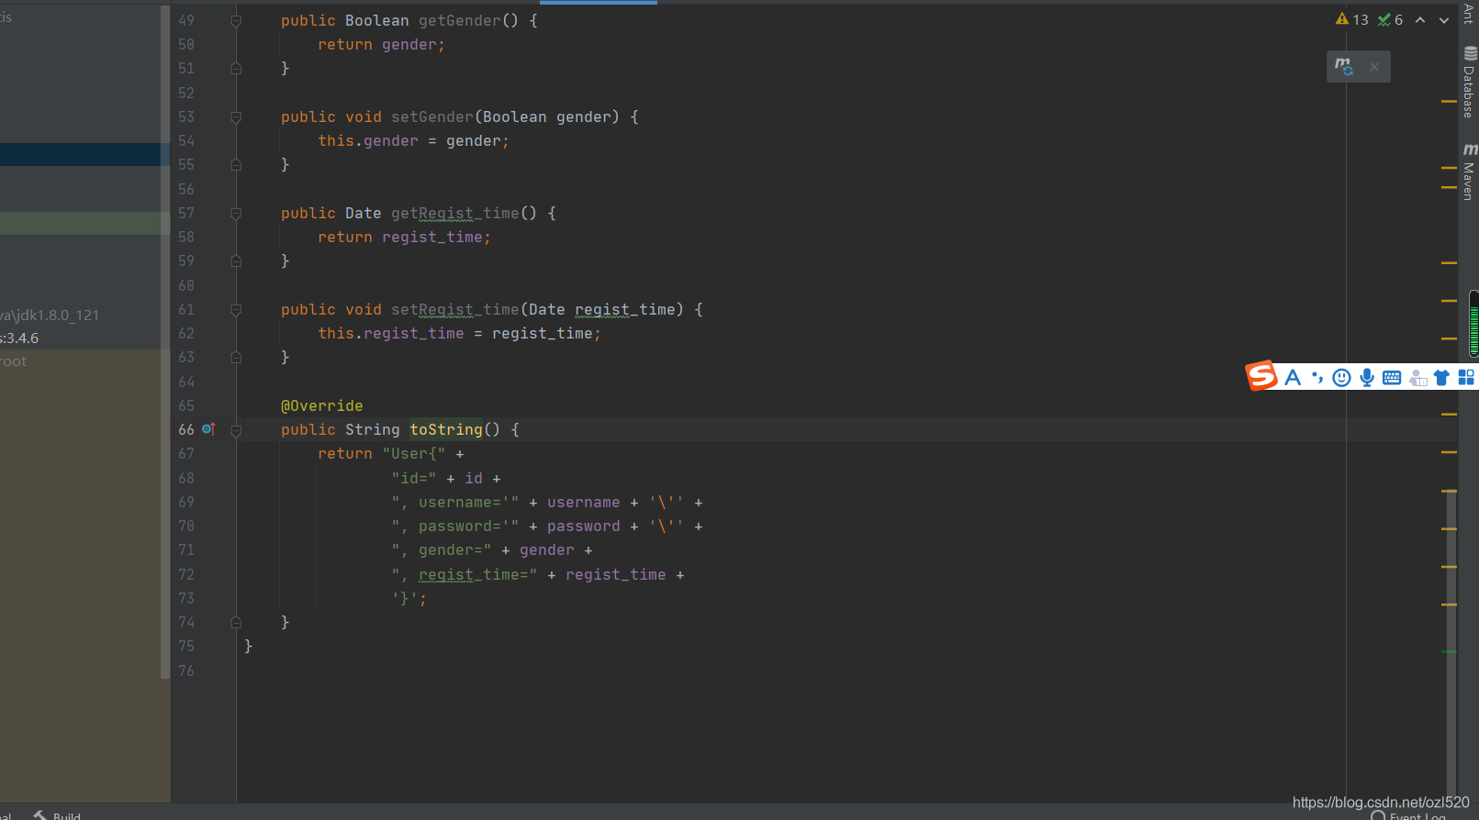1479x820 pixels.
Task: Select the 3.4.6 library entry in panel
Action: pyautogui.click(x=19, y=338)
